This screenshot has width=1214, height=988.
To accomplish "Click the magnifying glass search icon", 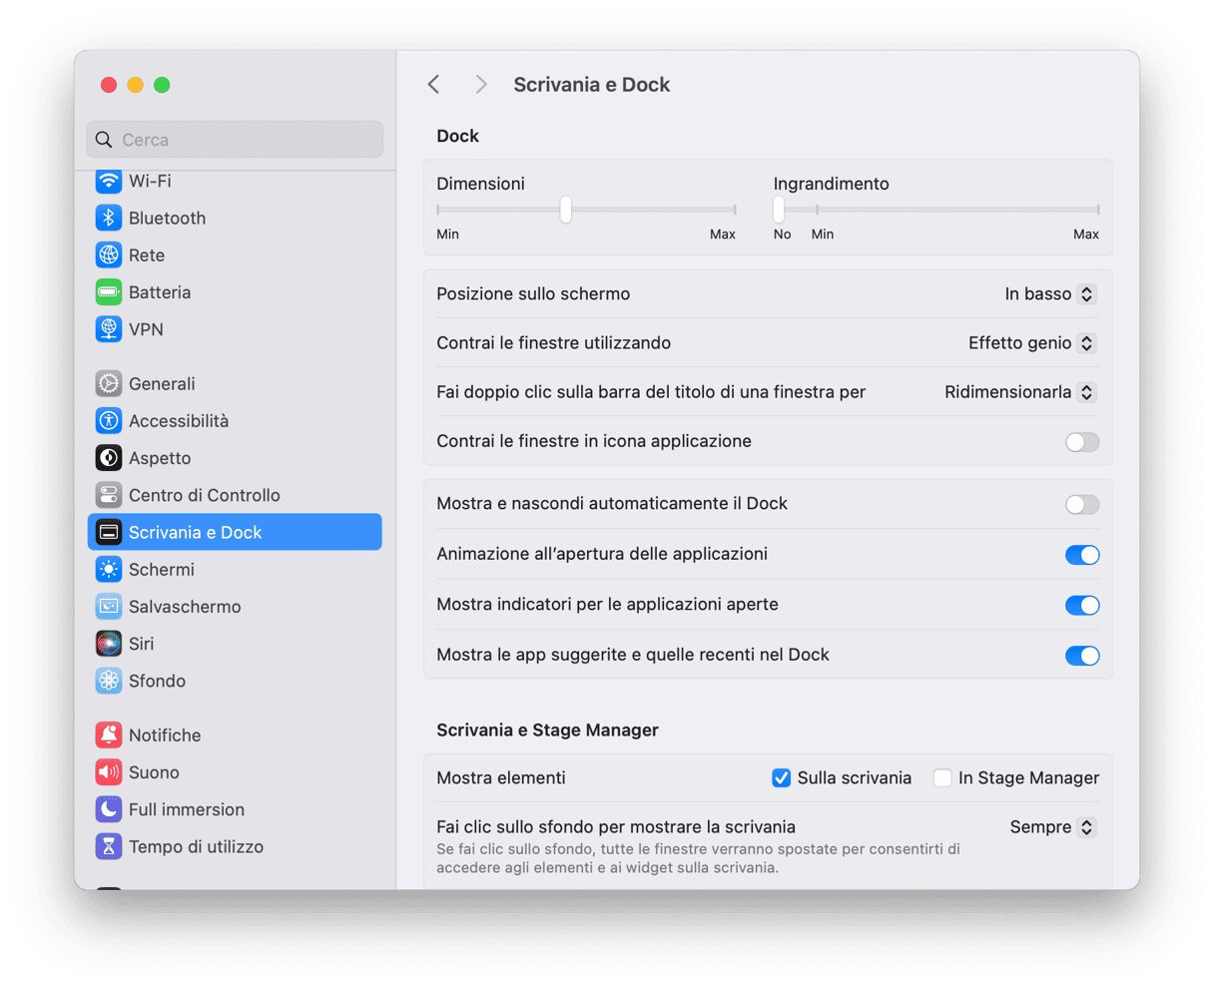I will coord(104,140).
